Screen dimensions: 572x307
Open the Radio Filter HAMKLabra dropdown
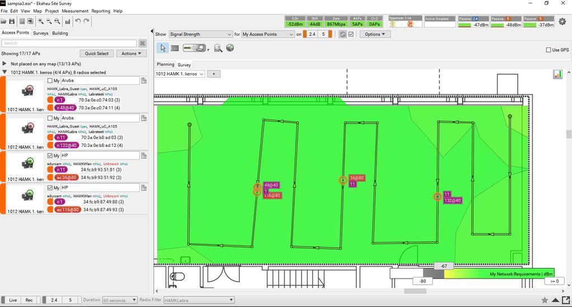(x=199, y=300)
